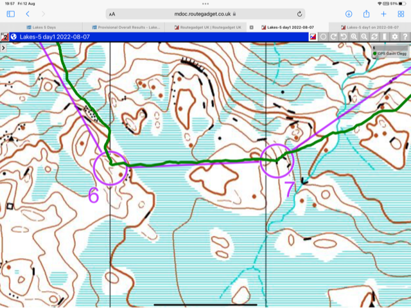
Task: Switch to the Lakes 5 Days tab
Action: [45, 27]
